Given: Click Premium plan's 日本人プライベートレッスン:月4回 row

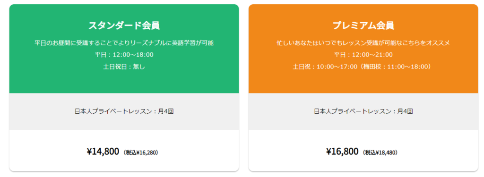Looking at the screenshot, I should click(363, 111).
